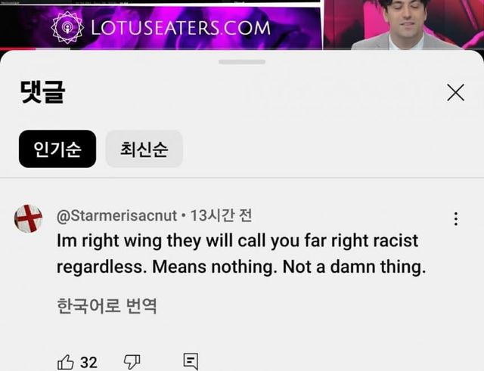Tap the sheet drag handle bar
This screenshot has width=484, height=371.
pos(242,62)
